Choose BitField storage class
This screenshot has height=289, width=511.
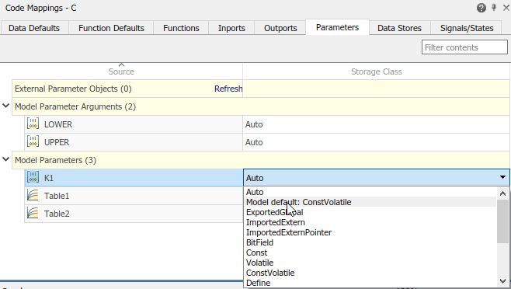coord(371,242)
